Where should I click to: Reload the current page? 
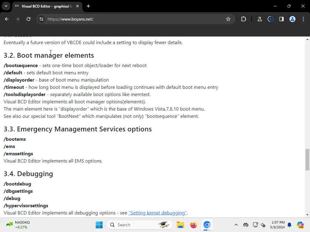[28, 19]
